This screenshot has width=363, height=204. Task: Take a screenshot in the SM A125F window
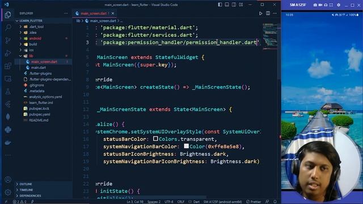tap(315, 5)
